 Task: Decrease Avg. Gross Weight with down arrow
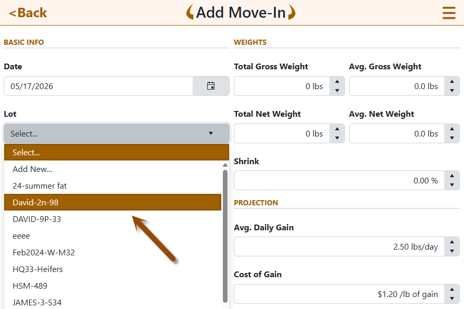(x=452, y=90)
